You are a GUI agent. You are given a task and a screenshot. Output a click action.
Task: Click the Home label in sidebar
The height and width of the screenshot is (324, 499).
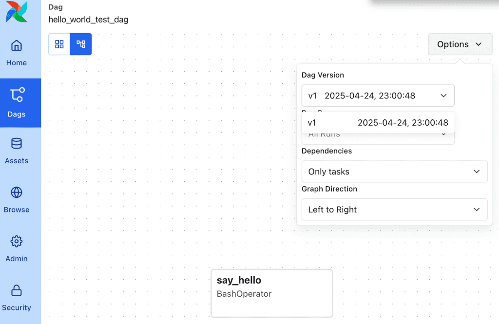(17, 63)
